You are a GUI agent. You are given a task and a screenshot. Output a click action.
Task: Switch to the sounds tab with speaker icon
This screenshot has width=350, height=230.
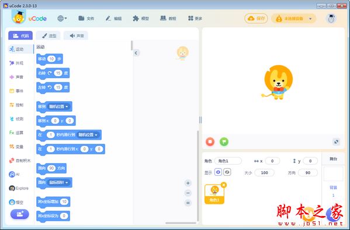(x=76, y=36)
